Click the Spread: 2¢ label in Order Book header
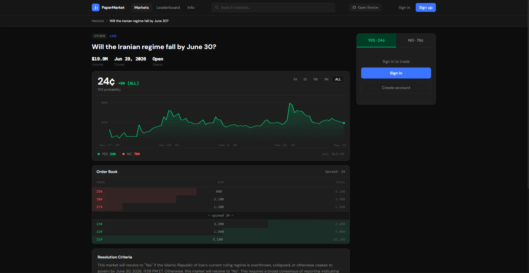Viewport: 529px width, 273px height. tap(335, 172)
